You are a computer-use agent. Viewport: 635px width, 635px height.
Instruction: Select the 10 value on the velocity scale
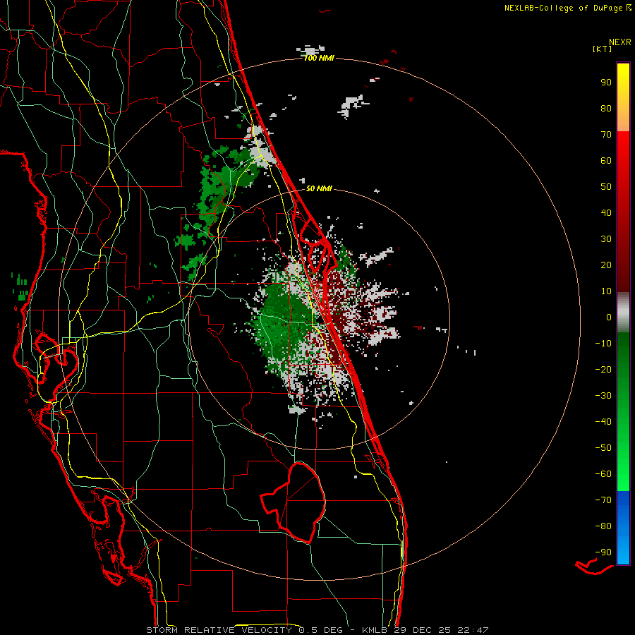[x=606, y=291]
